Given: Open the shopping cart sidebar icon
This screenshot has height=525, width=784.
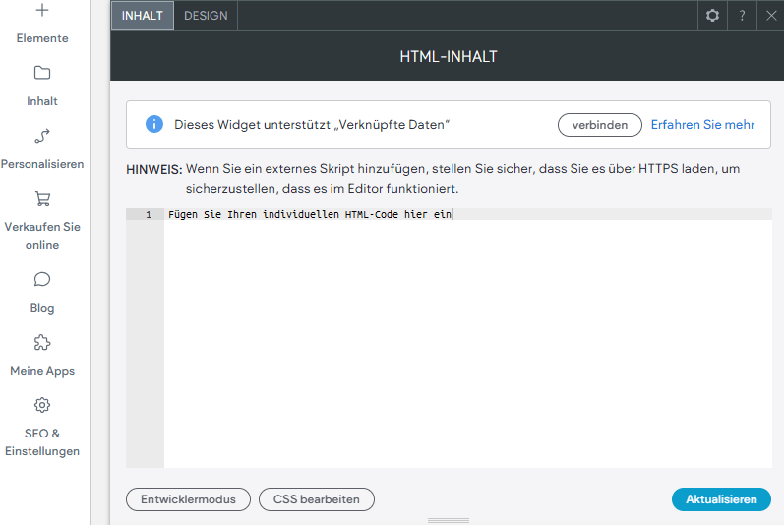Looking at the screenshot, I should (x=42, y=199).
